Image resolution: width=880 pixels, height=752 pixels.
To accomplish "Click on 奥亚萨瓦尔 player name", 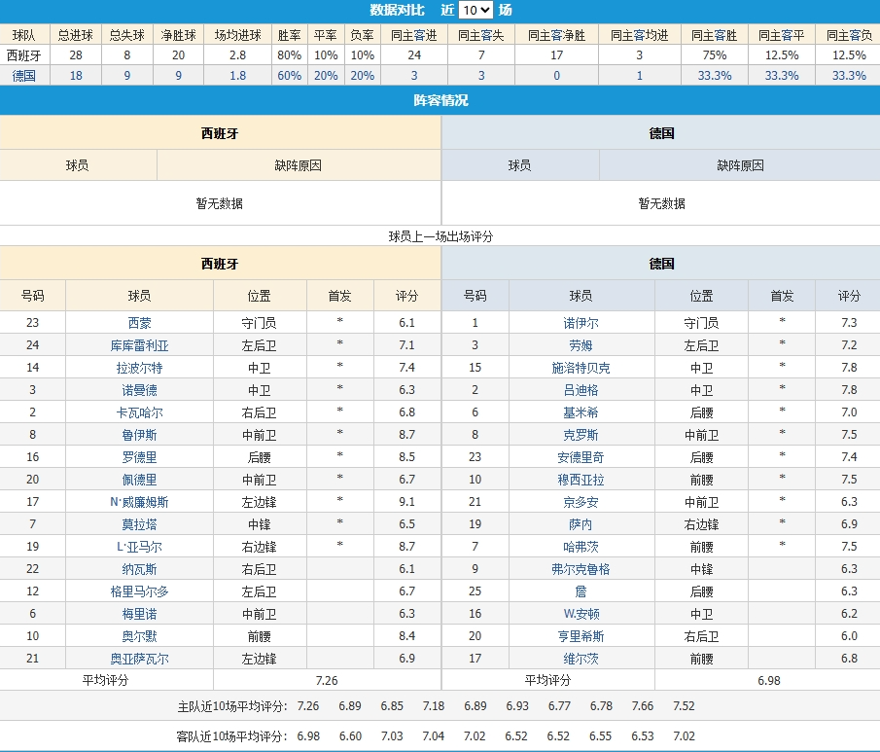I will tap(139, 659).
